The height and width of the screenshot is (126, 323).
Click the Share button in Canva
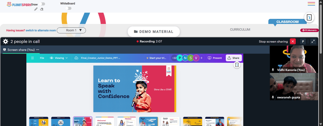234,58
